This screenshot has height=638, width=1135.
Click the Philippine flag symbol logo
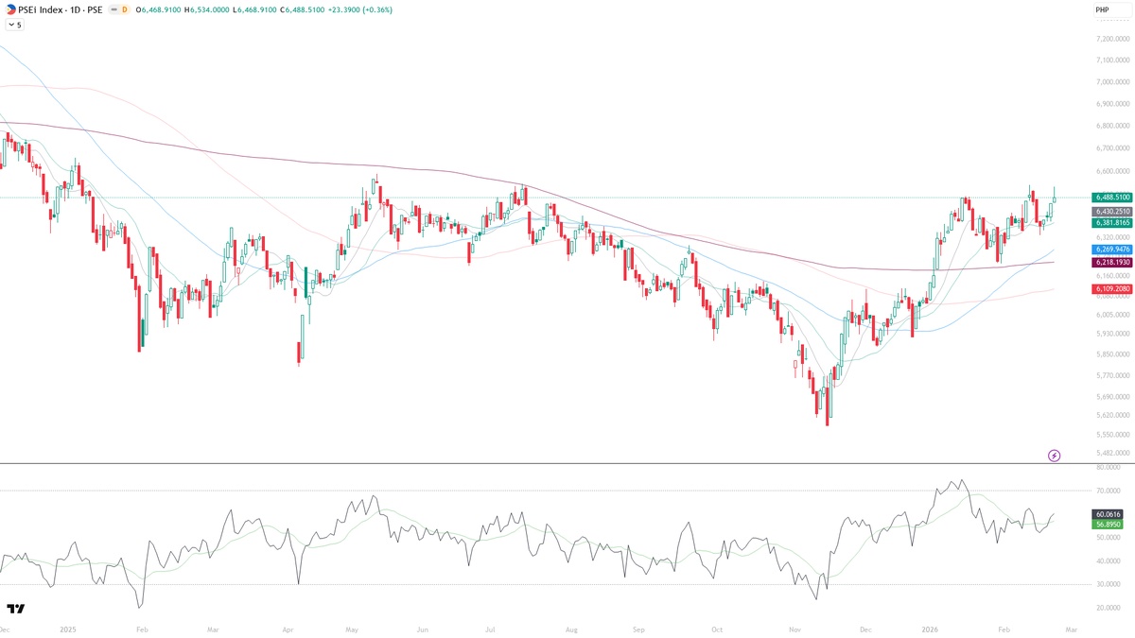[11, 10]
